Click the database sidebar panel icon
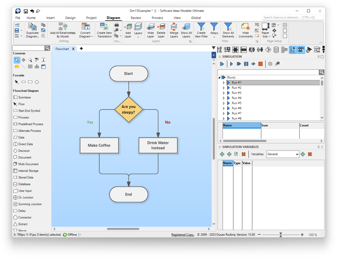This screenshot has width=337, height=258. tap(276, 50)
